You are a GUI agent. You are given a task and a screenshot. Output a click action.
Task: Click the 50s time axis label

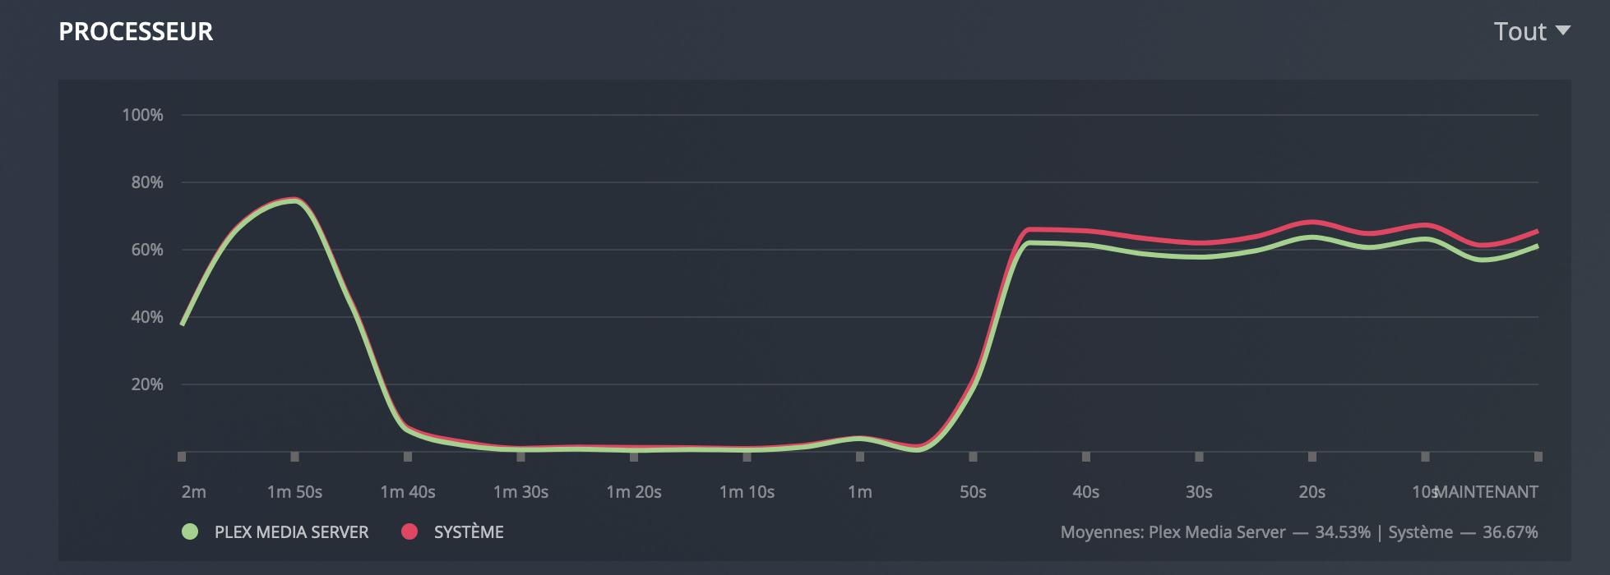click(973, 492)
